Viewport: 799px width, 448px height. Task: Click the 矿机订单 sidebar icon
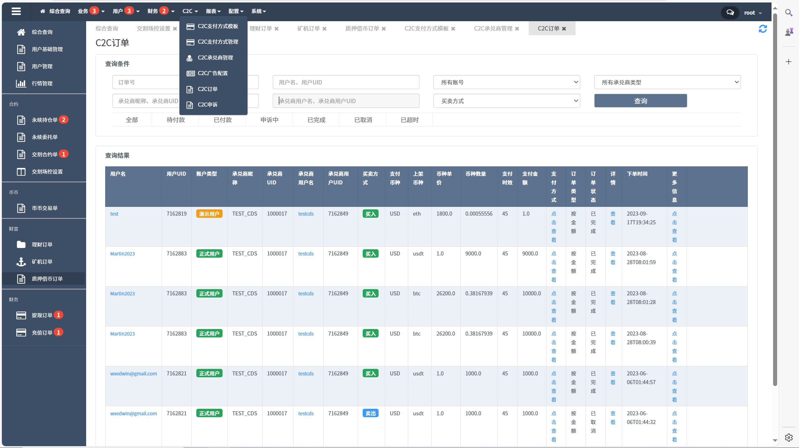(x=20, y=261)
